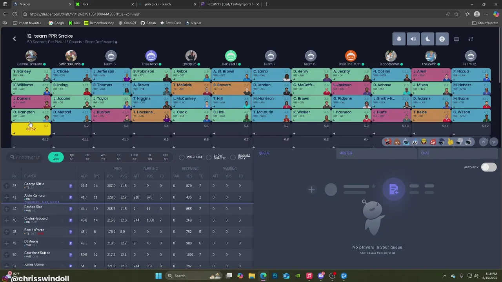Add Sam LaPorta with plus icon
The width and height of the screenshot is (502, 282).
7,232
